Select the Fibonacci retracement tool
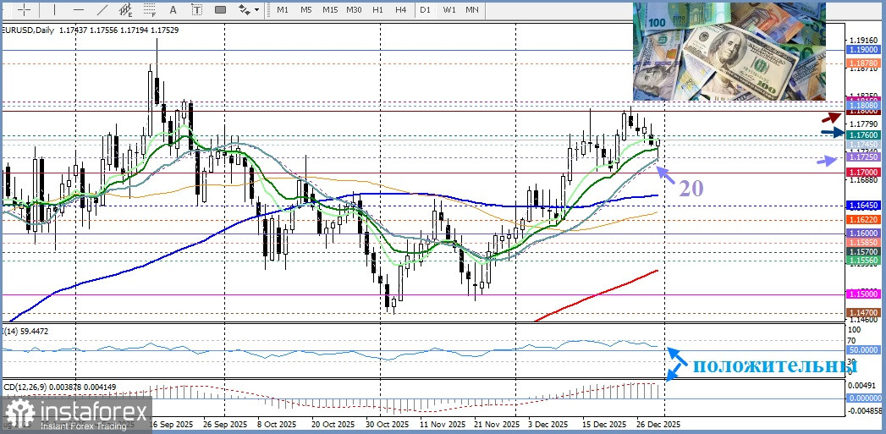The image size is (886, 434). coord(151,9)
